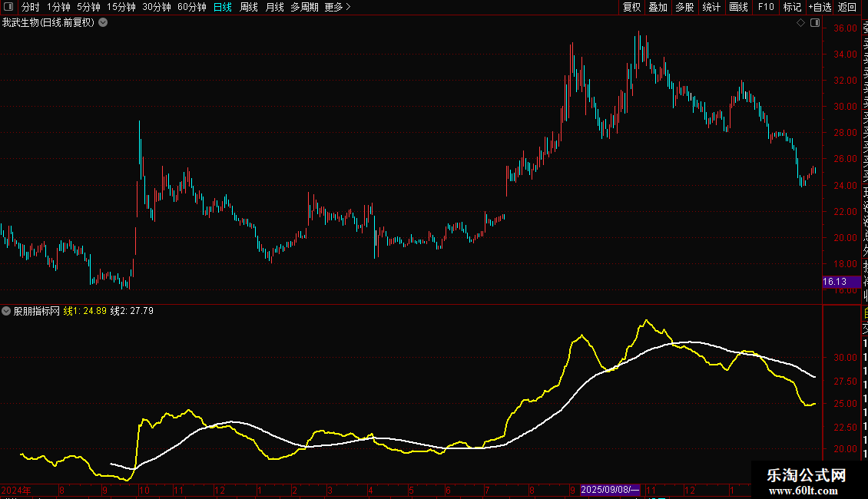Switch to 周线 weekly chart
Screen dimensions: 868x499
249,7
